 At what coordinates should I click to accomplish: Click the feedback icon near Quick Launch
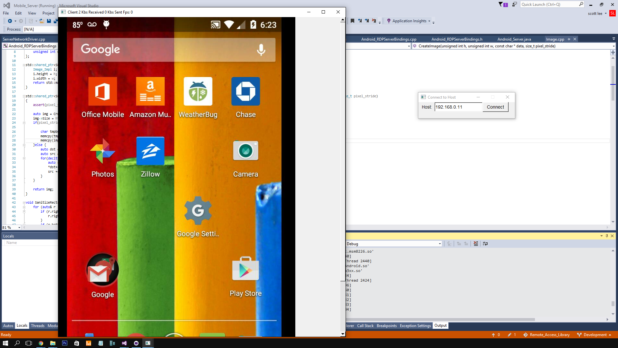(515, 5)
